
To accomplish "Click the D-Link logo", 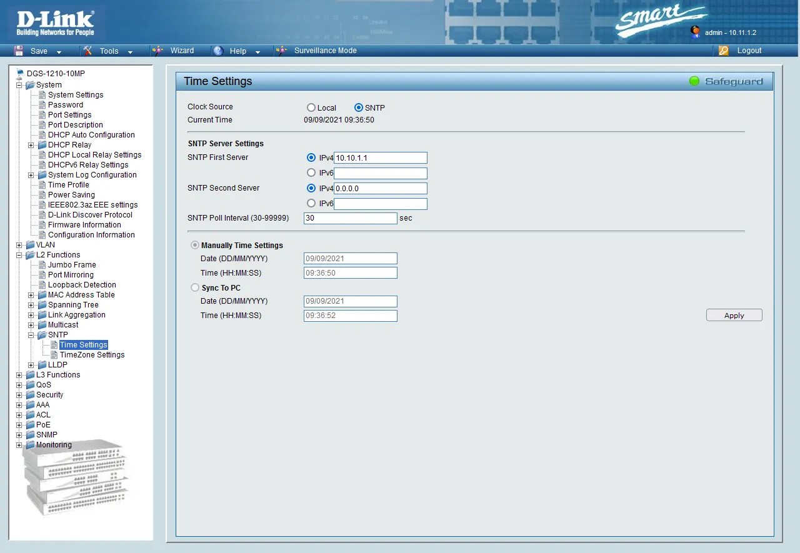I will (55, 22).
